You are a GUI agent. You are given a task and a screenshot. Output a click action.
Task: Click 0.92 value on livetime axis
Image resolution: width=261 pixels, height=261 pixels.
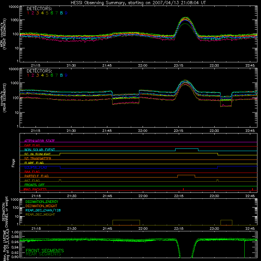[15, 252]
